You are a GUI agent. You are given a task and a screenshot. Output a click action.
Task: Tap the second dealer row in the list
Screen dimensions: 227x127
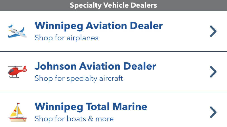pos(113,72)
